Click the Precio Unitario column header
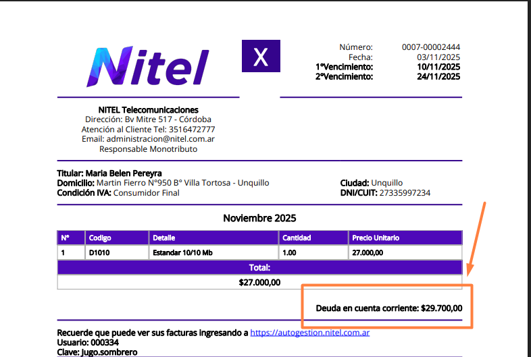This screenshot has width=531, height=357. pyautogui.click(x=376, y=238)
